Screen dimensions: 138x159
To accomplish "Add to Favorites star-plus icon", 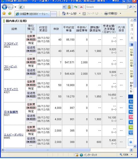I will 10,13.
